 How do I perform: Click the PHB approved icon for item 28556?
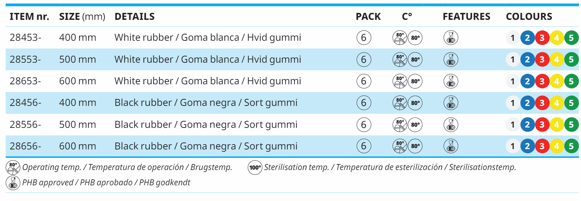pos(450,125)
